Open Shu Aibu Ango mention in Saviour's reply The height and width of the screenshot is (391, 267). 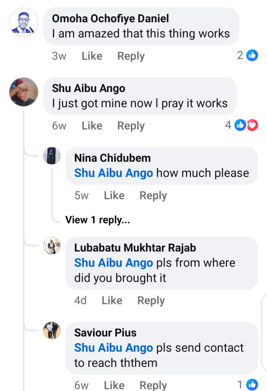(113, 348)
